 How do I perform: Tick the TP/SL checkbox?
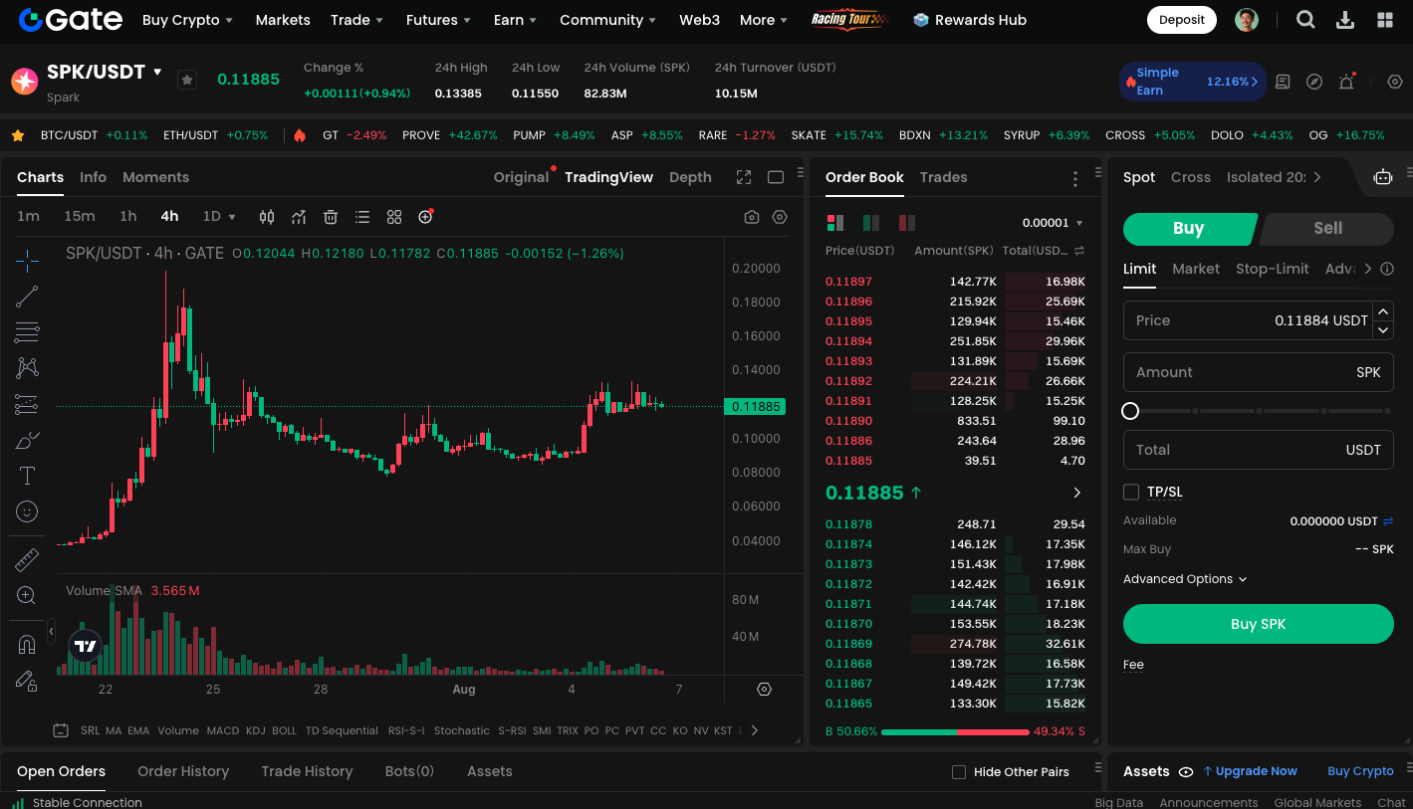click(x=1131, y=492)
